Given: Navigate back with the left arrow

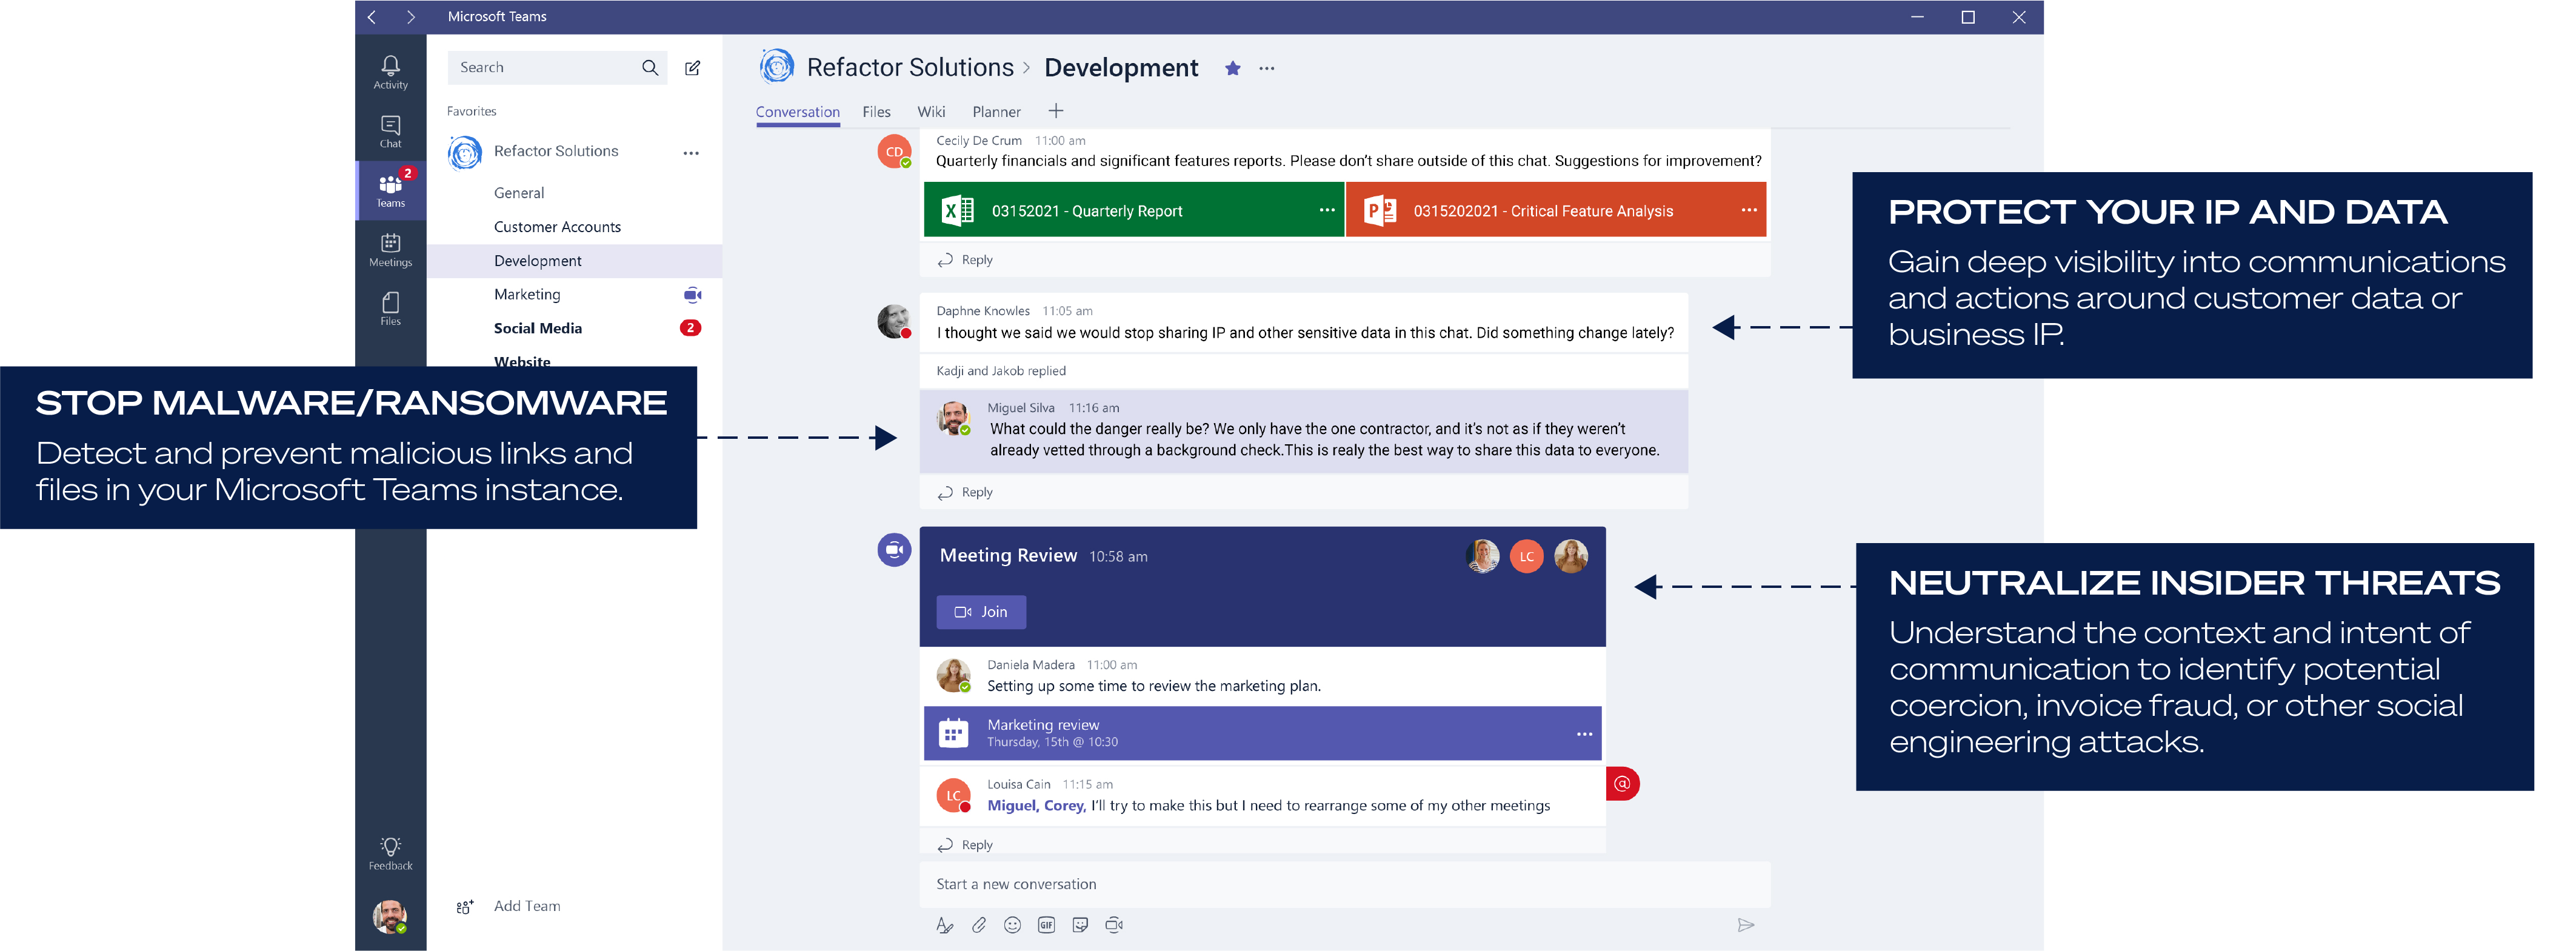Looking at the screenshot, I should [x=372, y=17].
